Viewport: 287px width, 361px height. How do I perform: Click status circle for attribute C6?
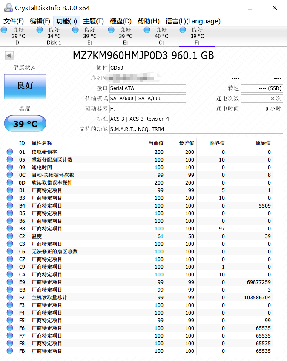(x=10, y=251)
